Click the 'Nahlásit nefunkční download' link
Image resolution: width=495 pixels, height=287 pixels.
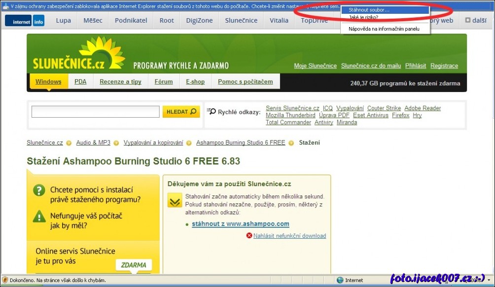[x=289, y=236]
